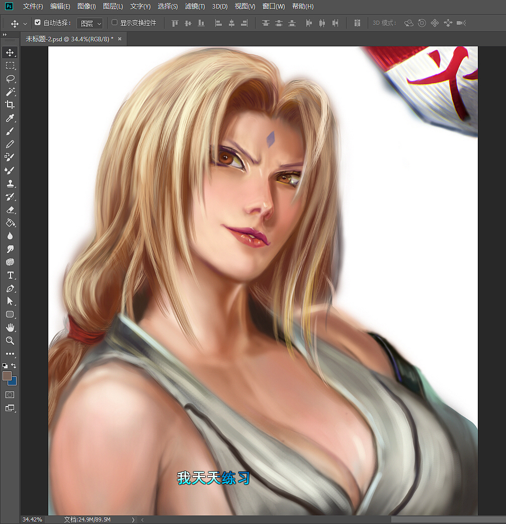Open the Edit Toolbar three-dots menu
506x524 pixels.
10,354
